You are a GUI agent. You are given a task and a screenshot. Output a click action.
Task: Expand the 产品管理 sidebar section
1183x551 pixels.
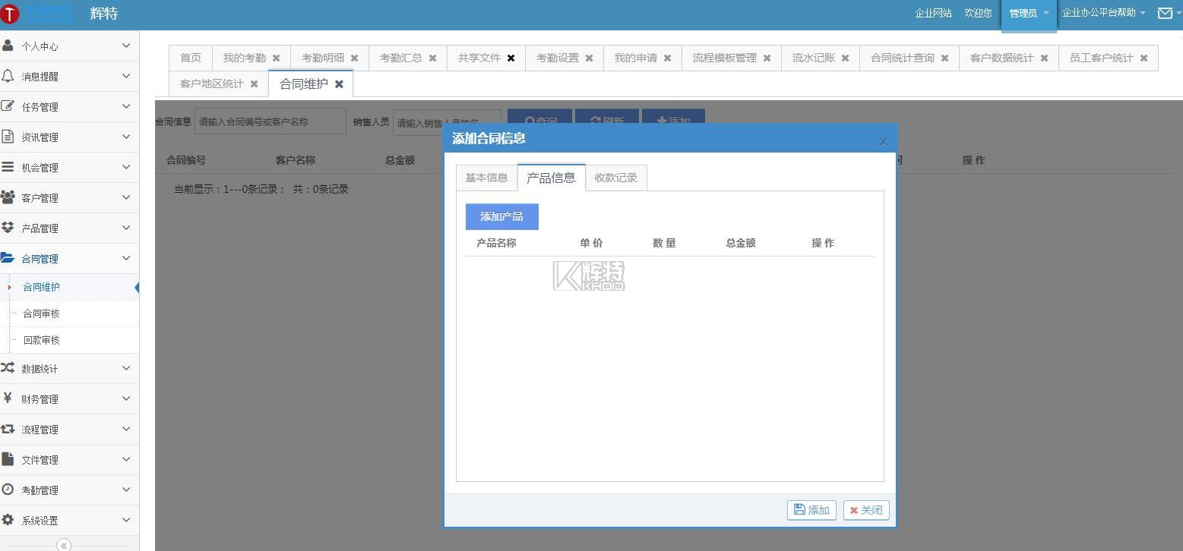(68, 228)
